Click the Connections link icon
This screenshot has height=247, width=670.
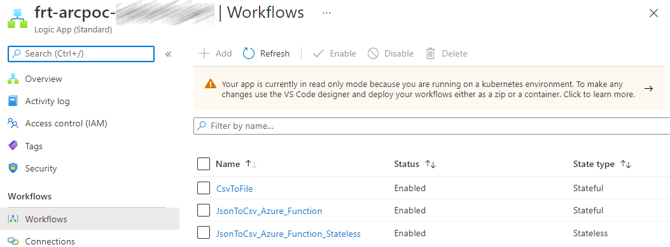[x=13, y=241]
